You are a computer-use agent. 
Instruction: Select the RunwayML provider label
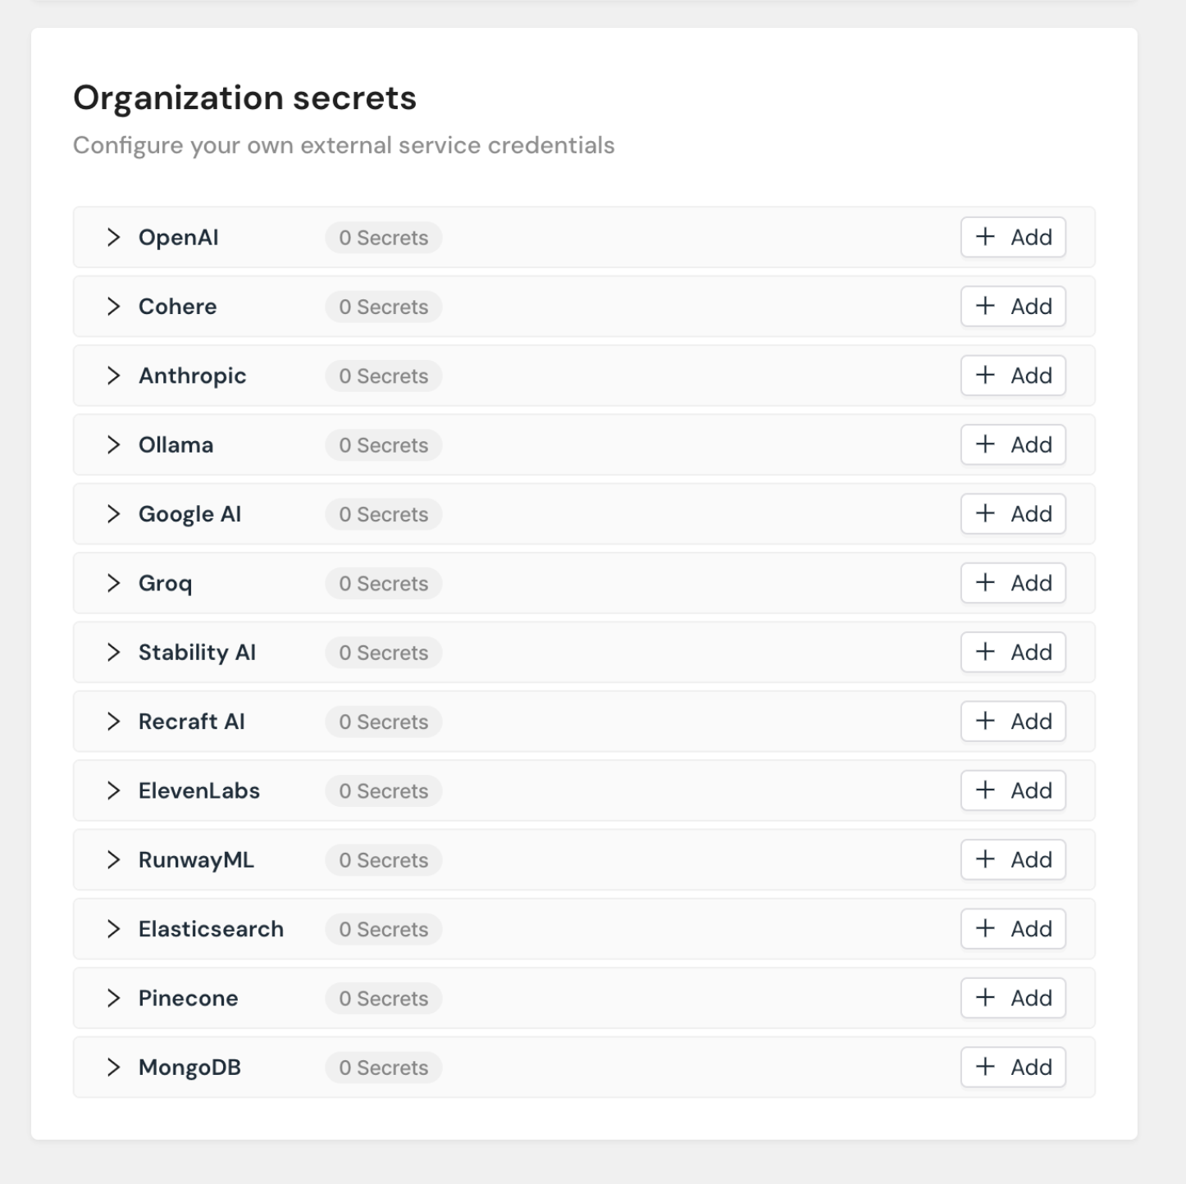196,860
